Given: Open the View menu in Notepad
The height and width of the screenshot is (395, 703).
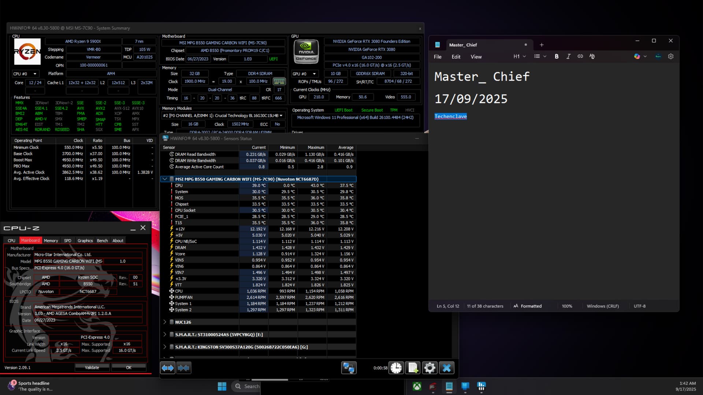Looking at the screenshot, I should click(476, 57).
